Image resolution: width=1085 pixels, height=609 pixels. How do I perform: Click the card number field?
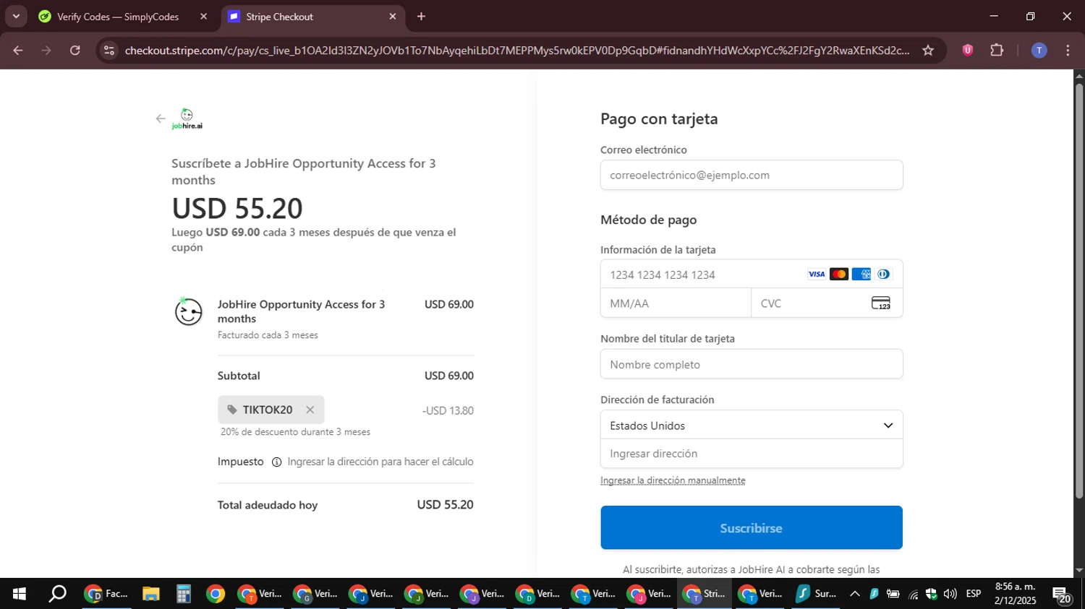click(752, 275)
